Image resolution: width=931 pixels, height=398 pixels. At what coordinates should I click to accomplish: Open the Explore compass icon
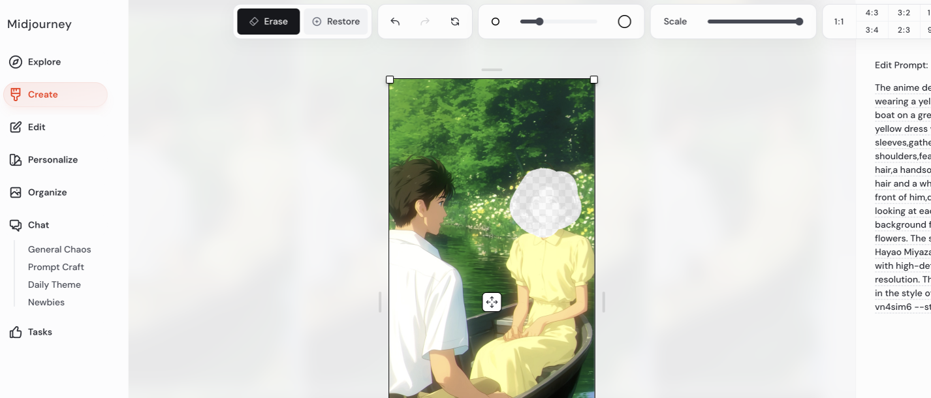(x=15, y=62)
